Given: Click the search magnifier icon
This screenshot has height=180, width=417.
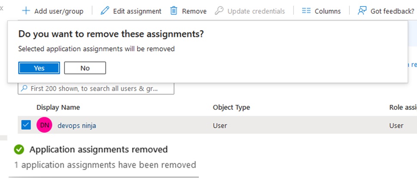Looking at the screenshot, I should (24, 88).
